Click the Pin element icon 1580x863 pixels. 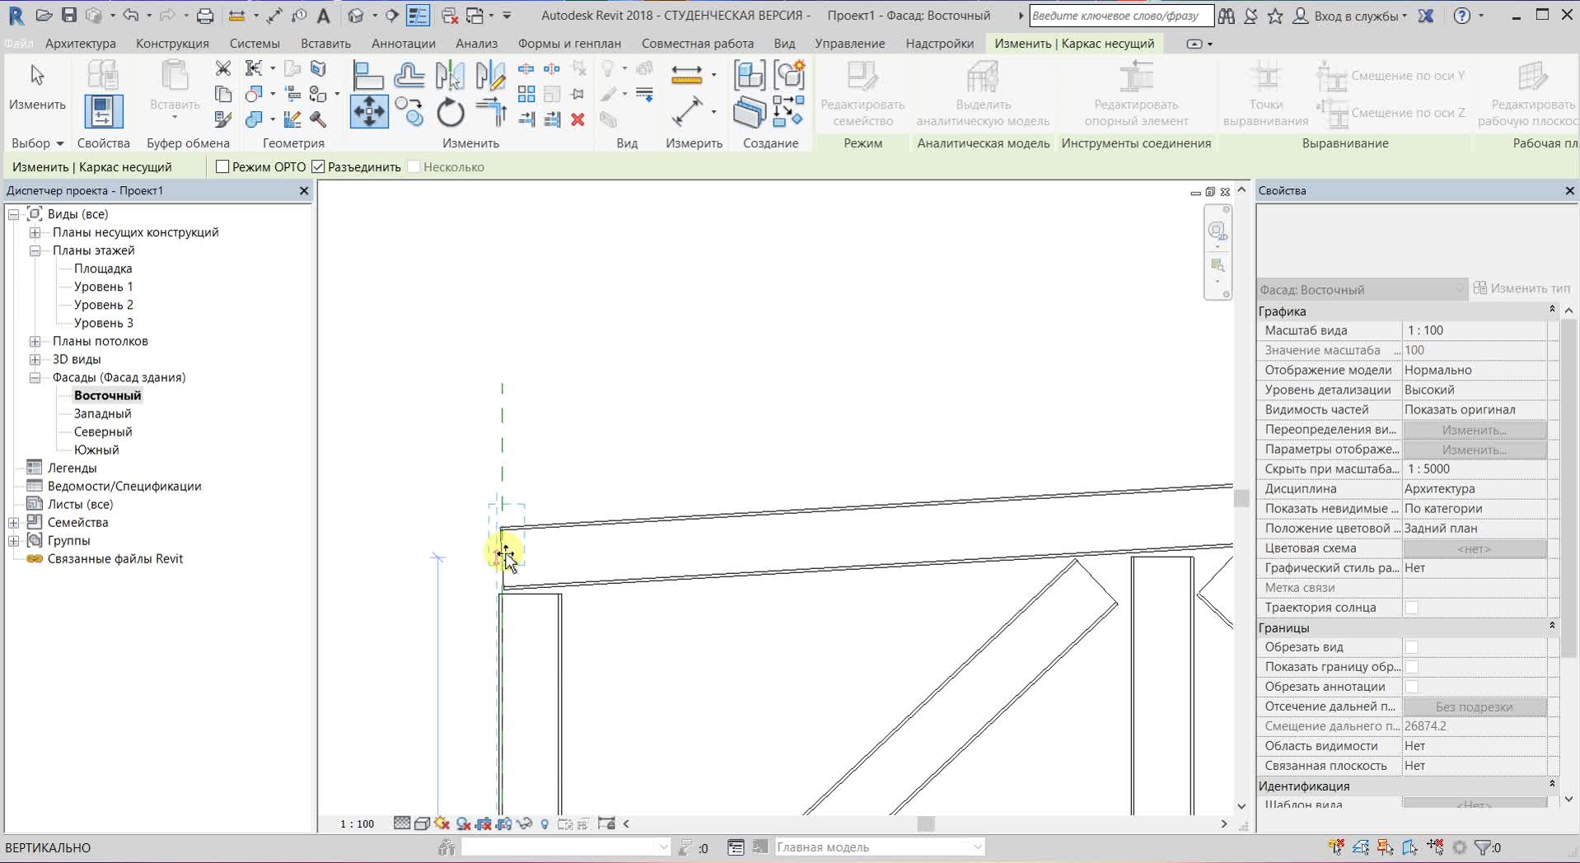tap(577, 94)
